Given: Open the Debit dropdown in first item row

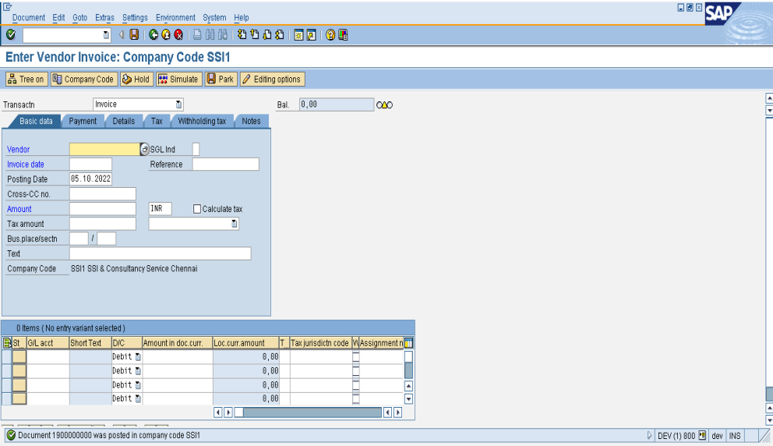Looking at the screenshot, I should pyautogui.click(x=138, y=356).
